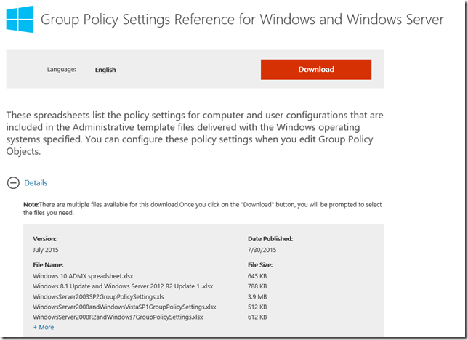Expand file list with + More
Image resolution: width=468 pixels, height=340 pixels.
click(44, 327)
